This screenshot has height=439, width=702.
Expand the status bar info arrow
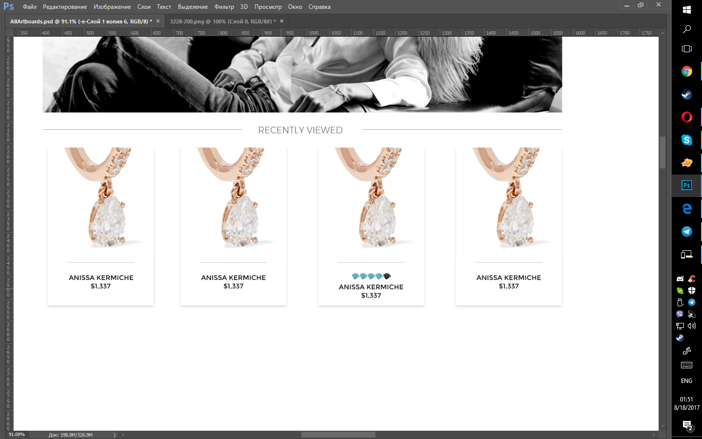[115, 435]
